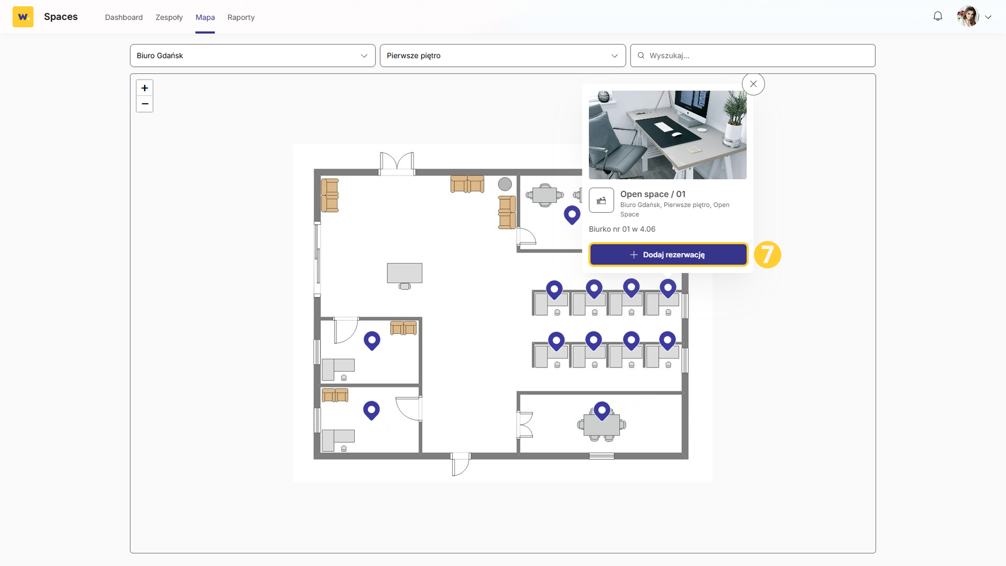This screenshot has height=566, width=1006.
Task: Click the Open space / 01 title
Action: pos(653,194)
